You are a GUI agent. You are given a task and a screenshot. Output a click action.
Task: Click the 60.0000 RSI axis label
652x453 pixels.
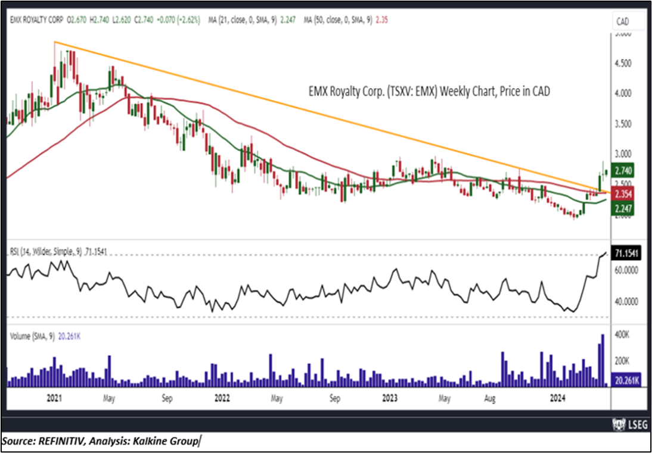tap(625, 271)
